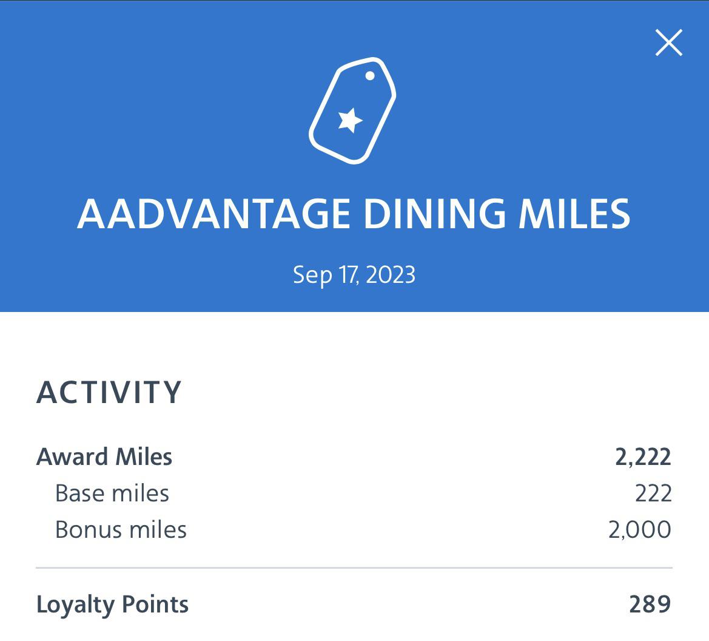
Task: Expand the Loyalty Points row
Action: (354, 605)
